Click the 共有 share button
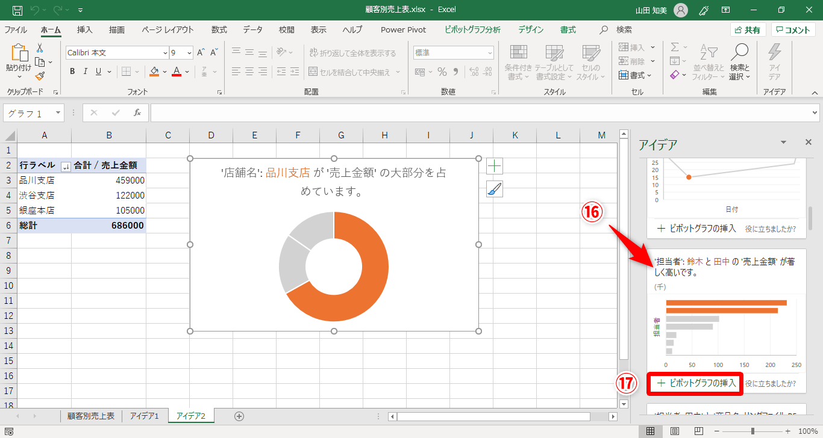823x438 pixels. 748,30
